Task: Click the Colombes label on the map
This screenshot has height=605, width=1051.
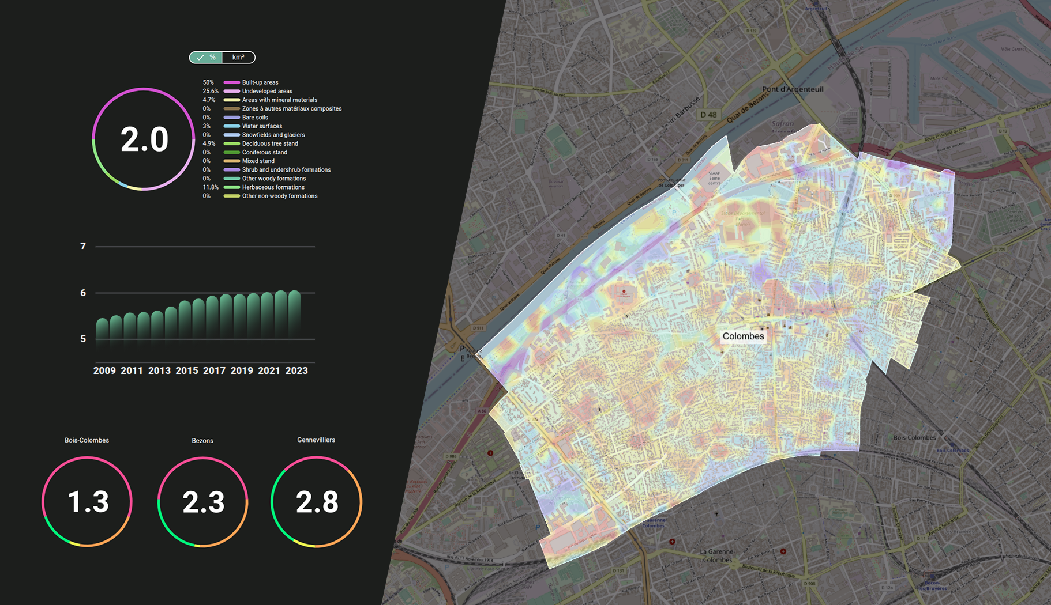Action: 743,336
